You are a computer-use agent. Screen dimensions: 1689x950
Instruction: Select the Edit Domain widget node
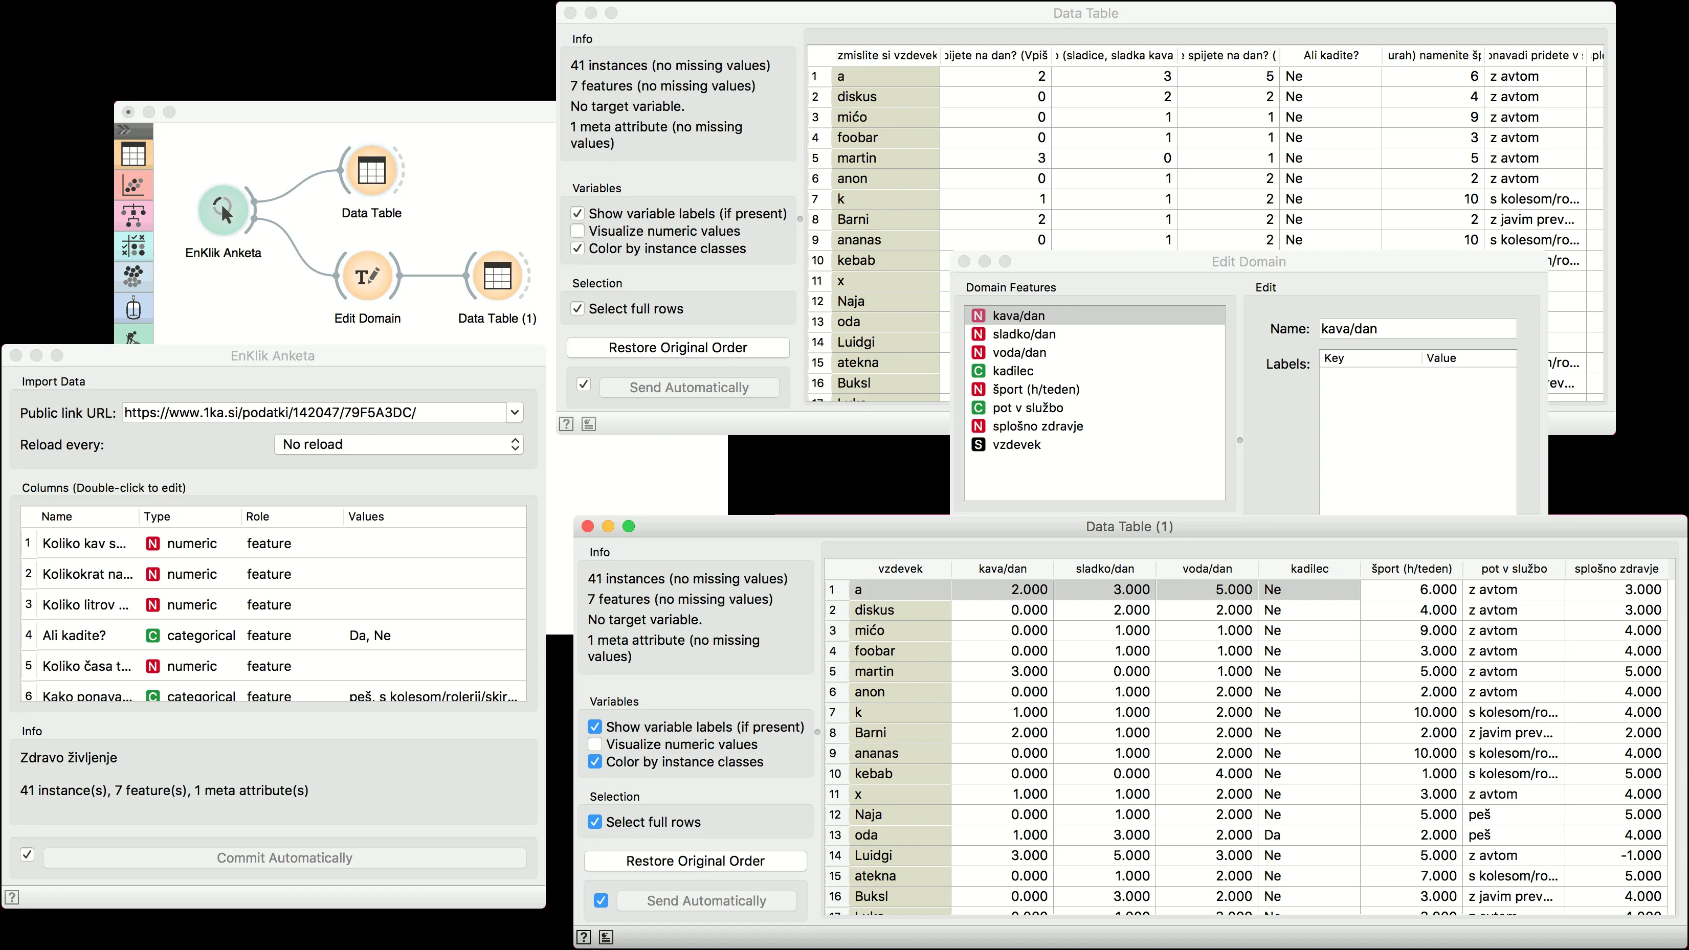click(367, 276)
